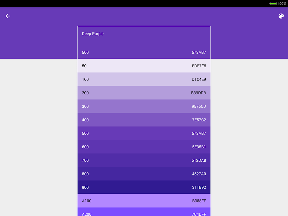Go back using the arrow icon

point(8,16)
